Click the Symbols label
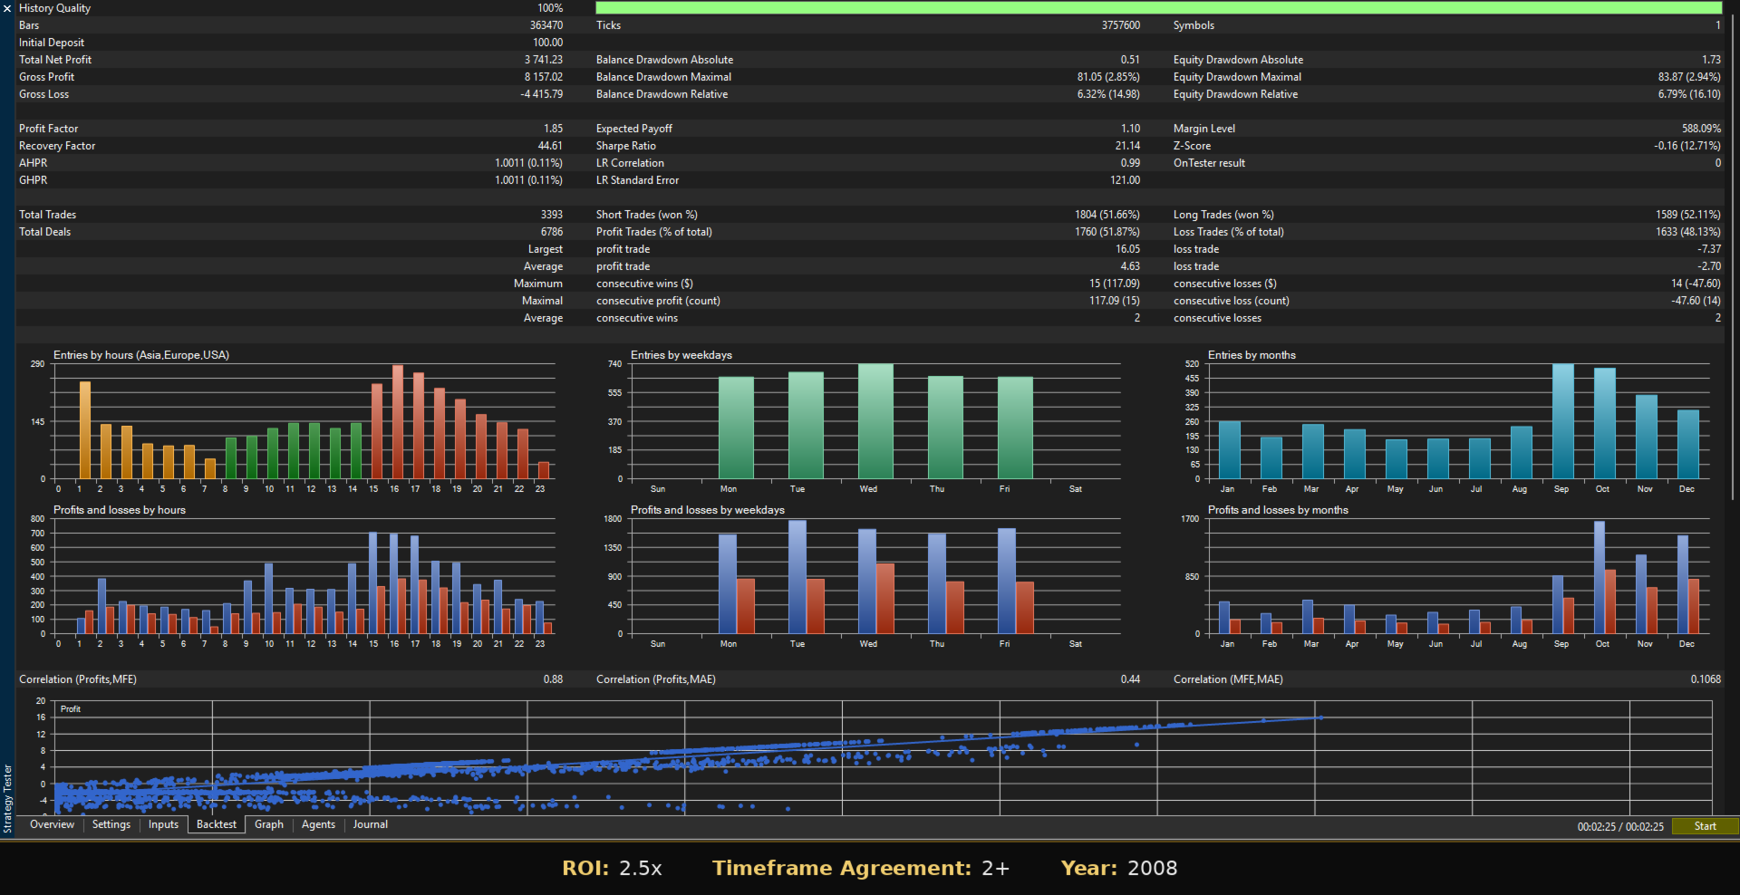 click(x=1194, y=25)
